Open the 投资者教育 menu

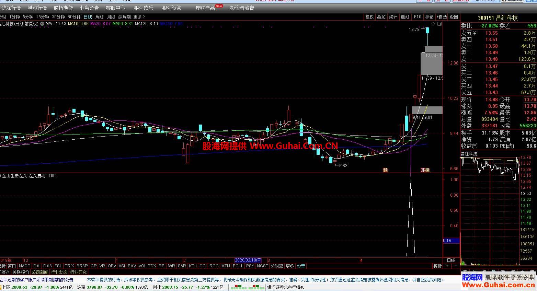242,8
